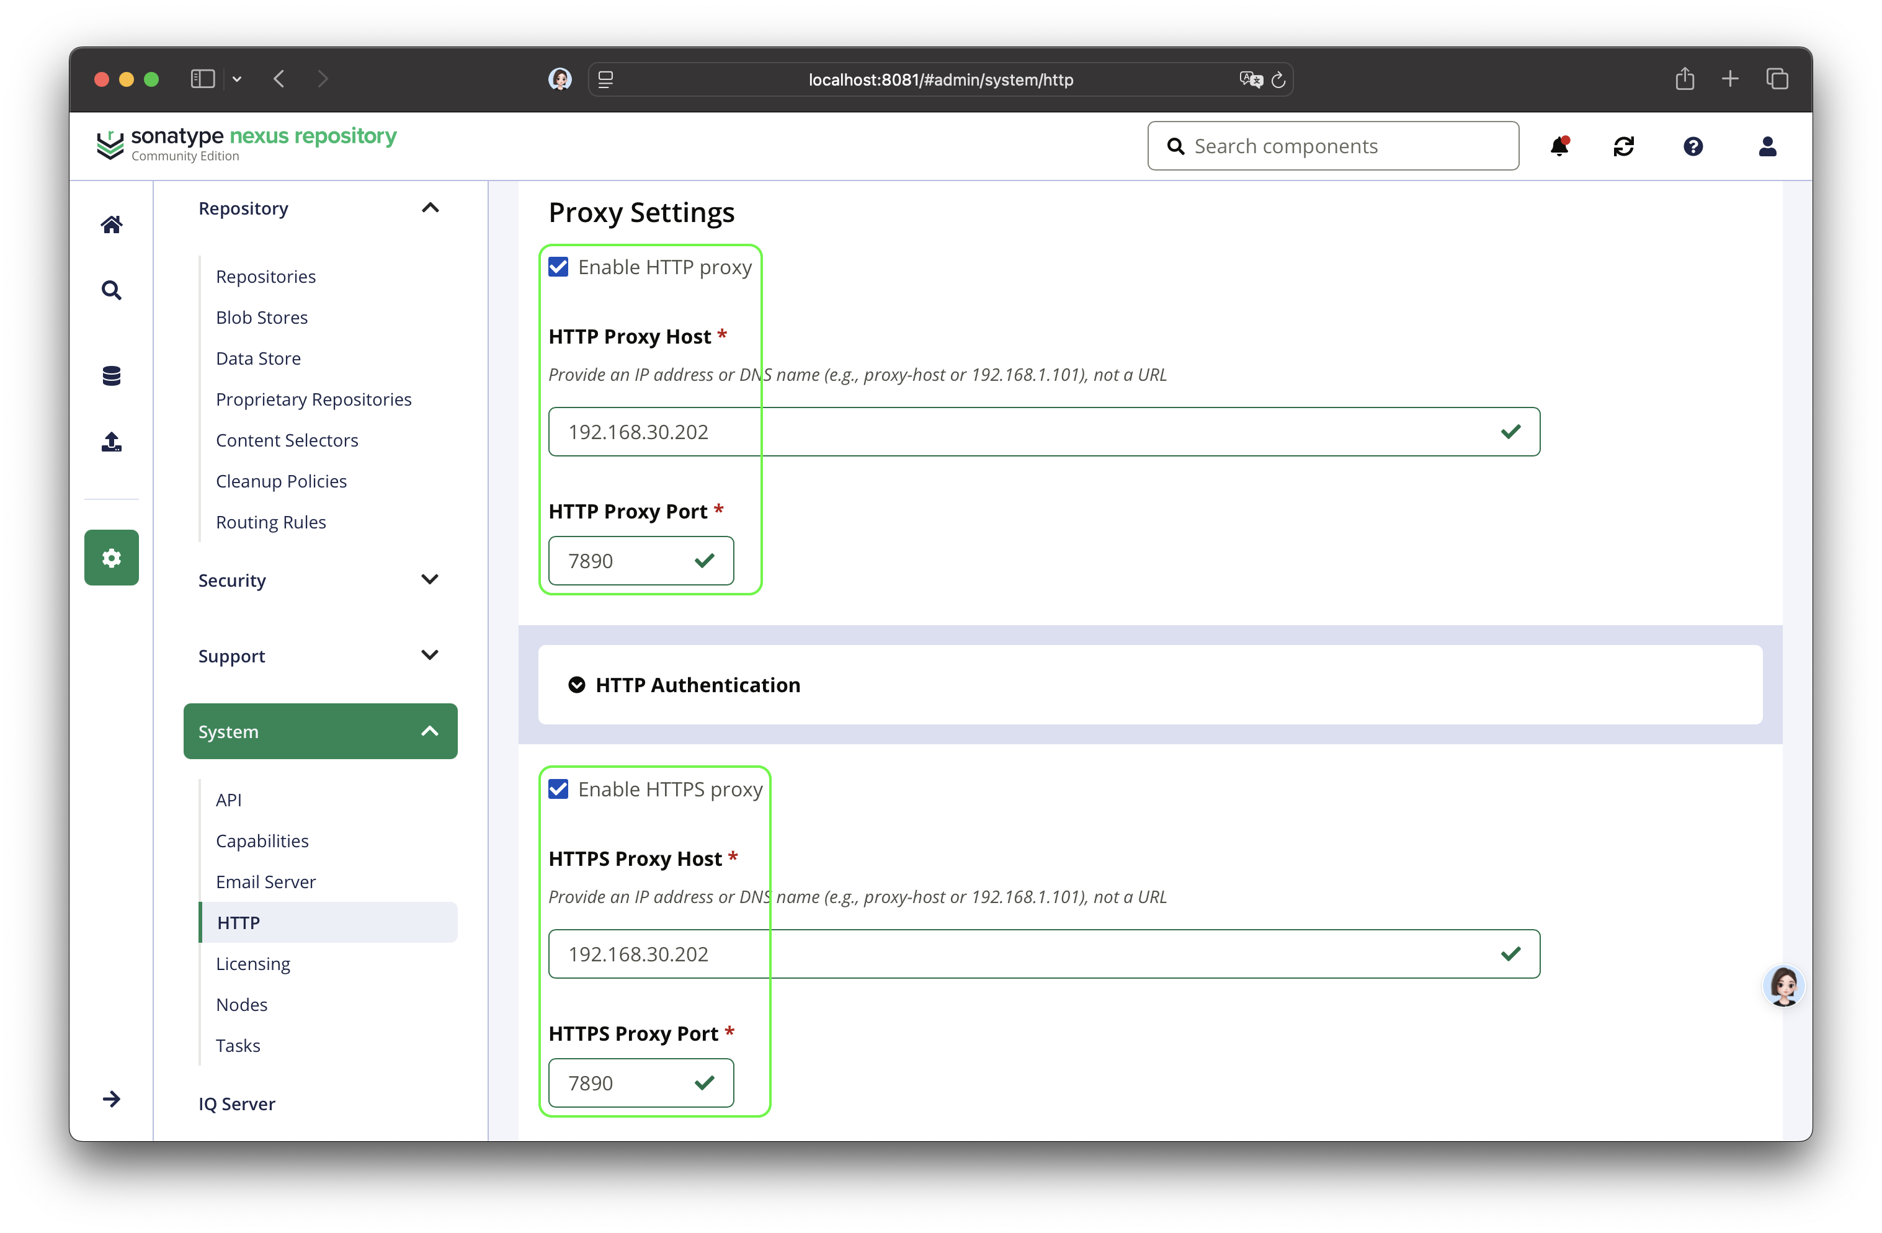Click the floating assistant avatar
This screenshot has height=1233, width=1882.
coord(1784,986)
